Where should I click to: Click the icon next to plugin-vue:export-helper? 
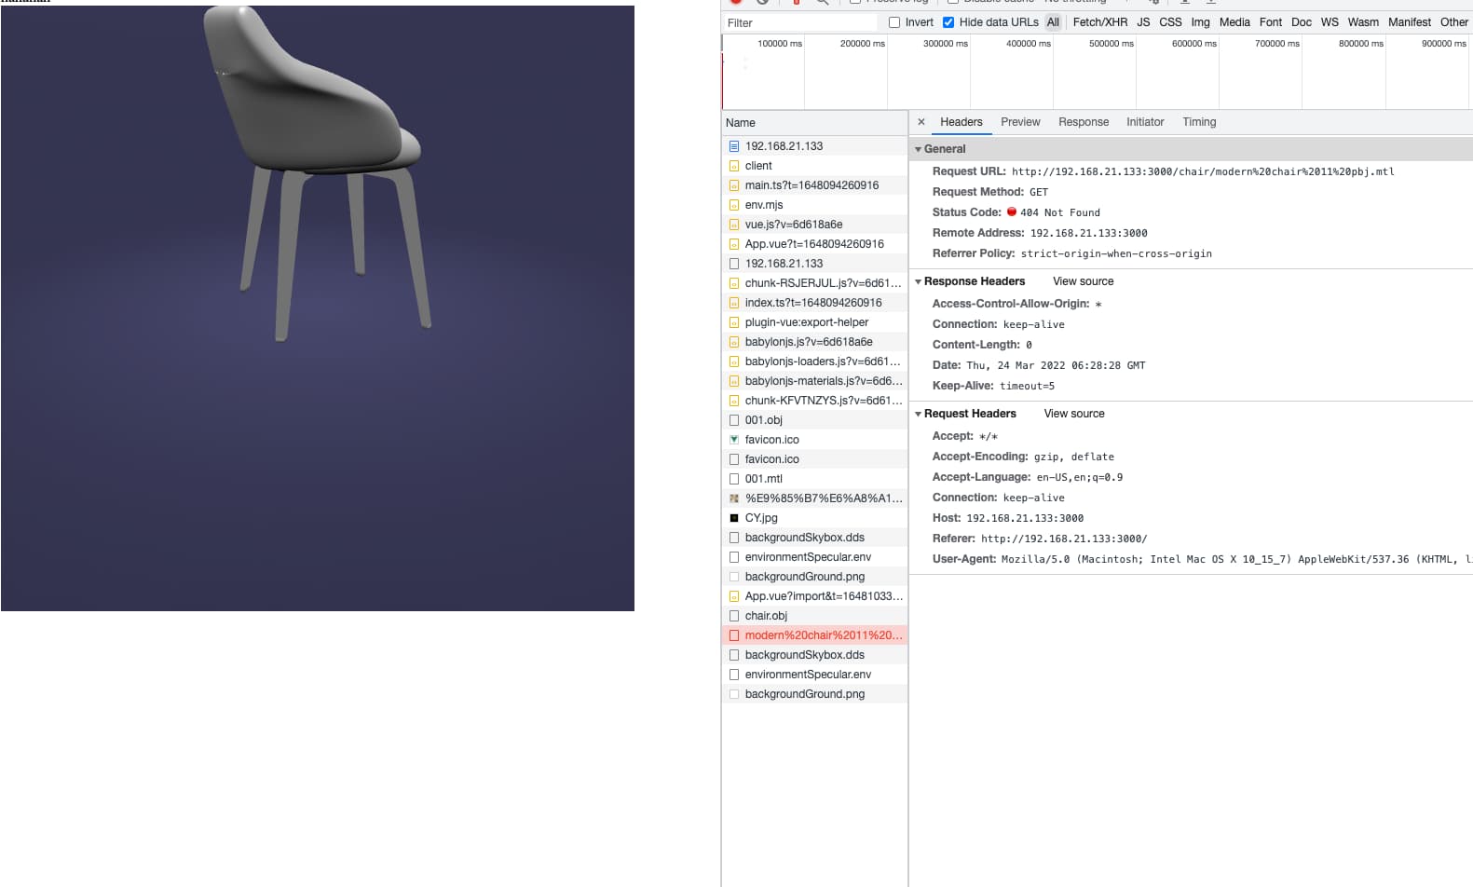point(734,322)
